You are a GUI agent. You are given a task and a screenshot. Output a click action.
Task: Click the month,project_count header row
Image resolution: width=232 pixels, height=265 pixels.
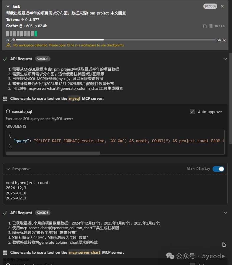click(27, 183)
